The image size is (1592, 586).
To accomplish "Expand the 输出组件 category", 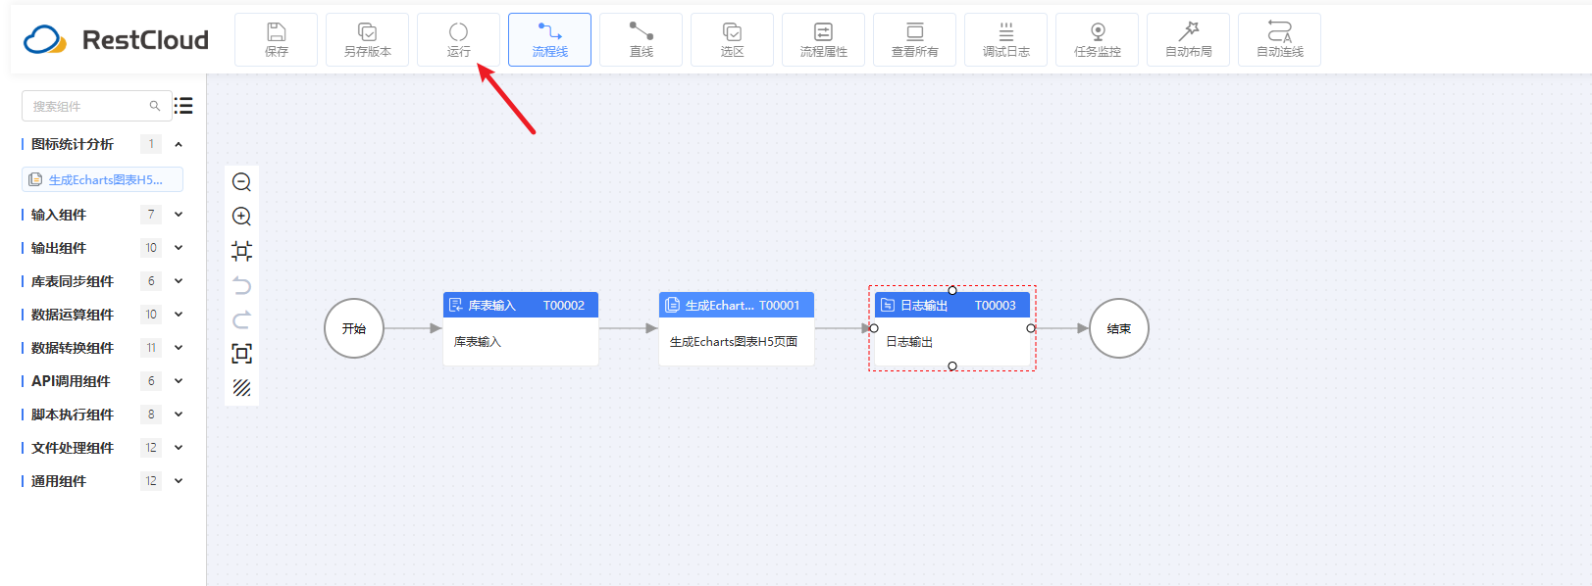I will 179,248.
